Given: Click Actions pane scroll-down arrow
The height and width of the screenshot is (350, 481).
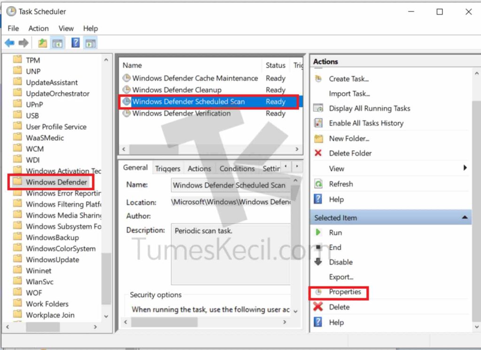Looking at the screenshot, I should click(x=477, y=327).
